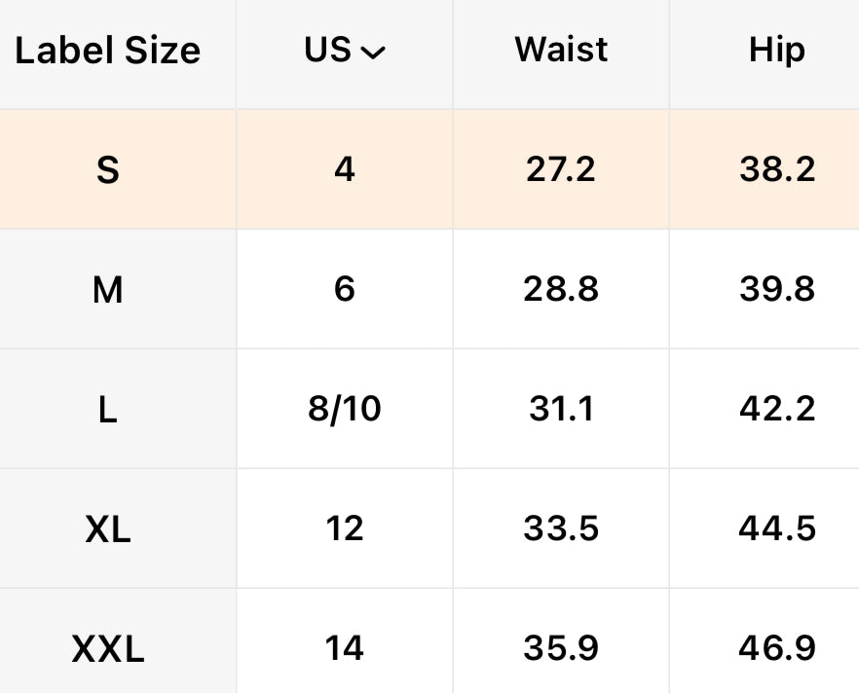Viewport: 859px width, 693px height.
Task: Select the XL size row label
Action: (x=108, y=529)
